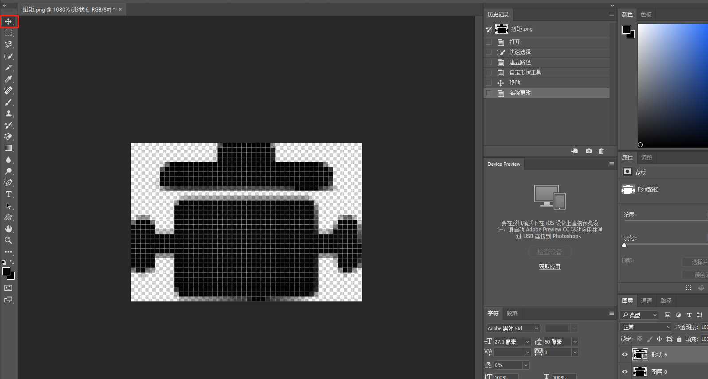This screenshot has height=379, width=708.
Task: Select the Eyedropper tool
Action: (x=8, y=79)
